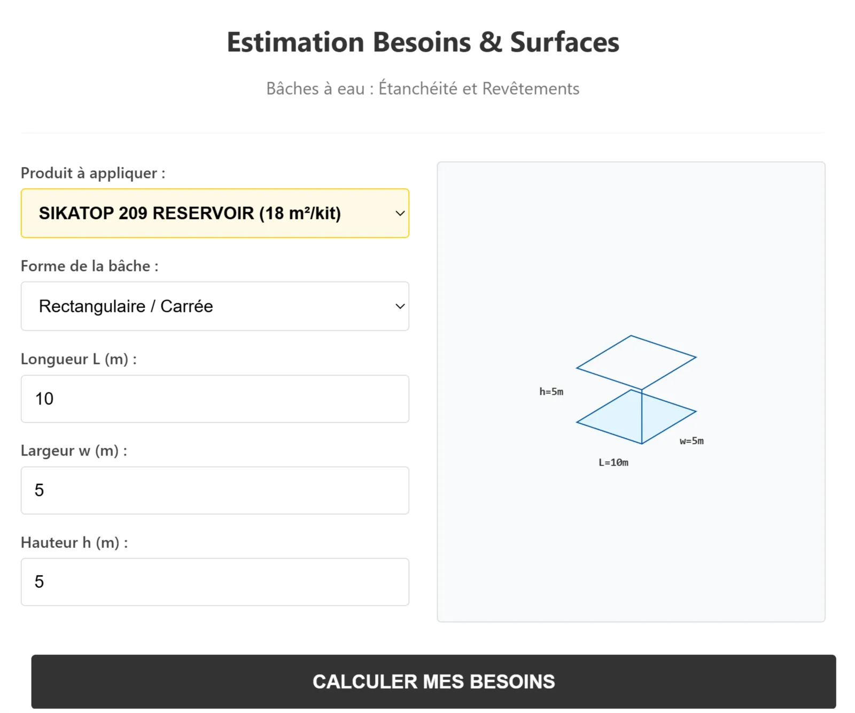This screenshot has height=713, width=855.
Task: Click the L=10m label in the diagram
Action: 613,462
